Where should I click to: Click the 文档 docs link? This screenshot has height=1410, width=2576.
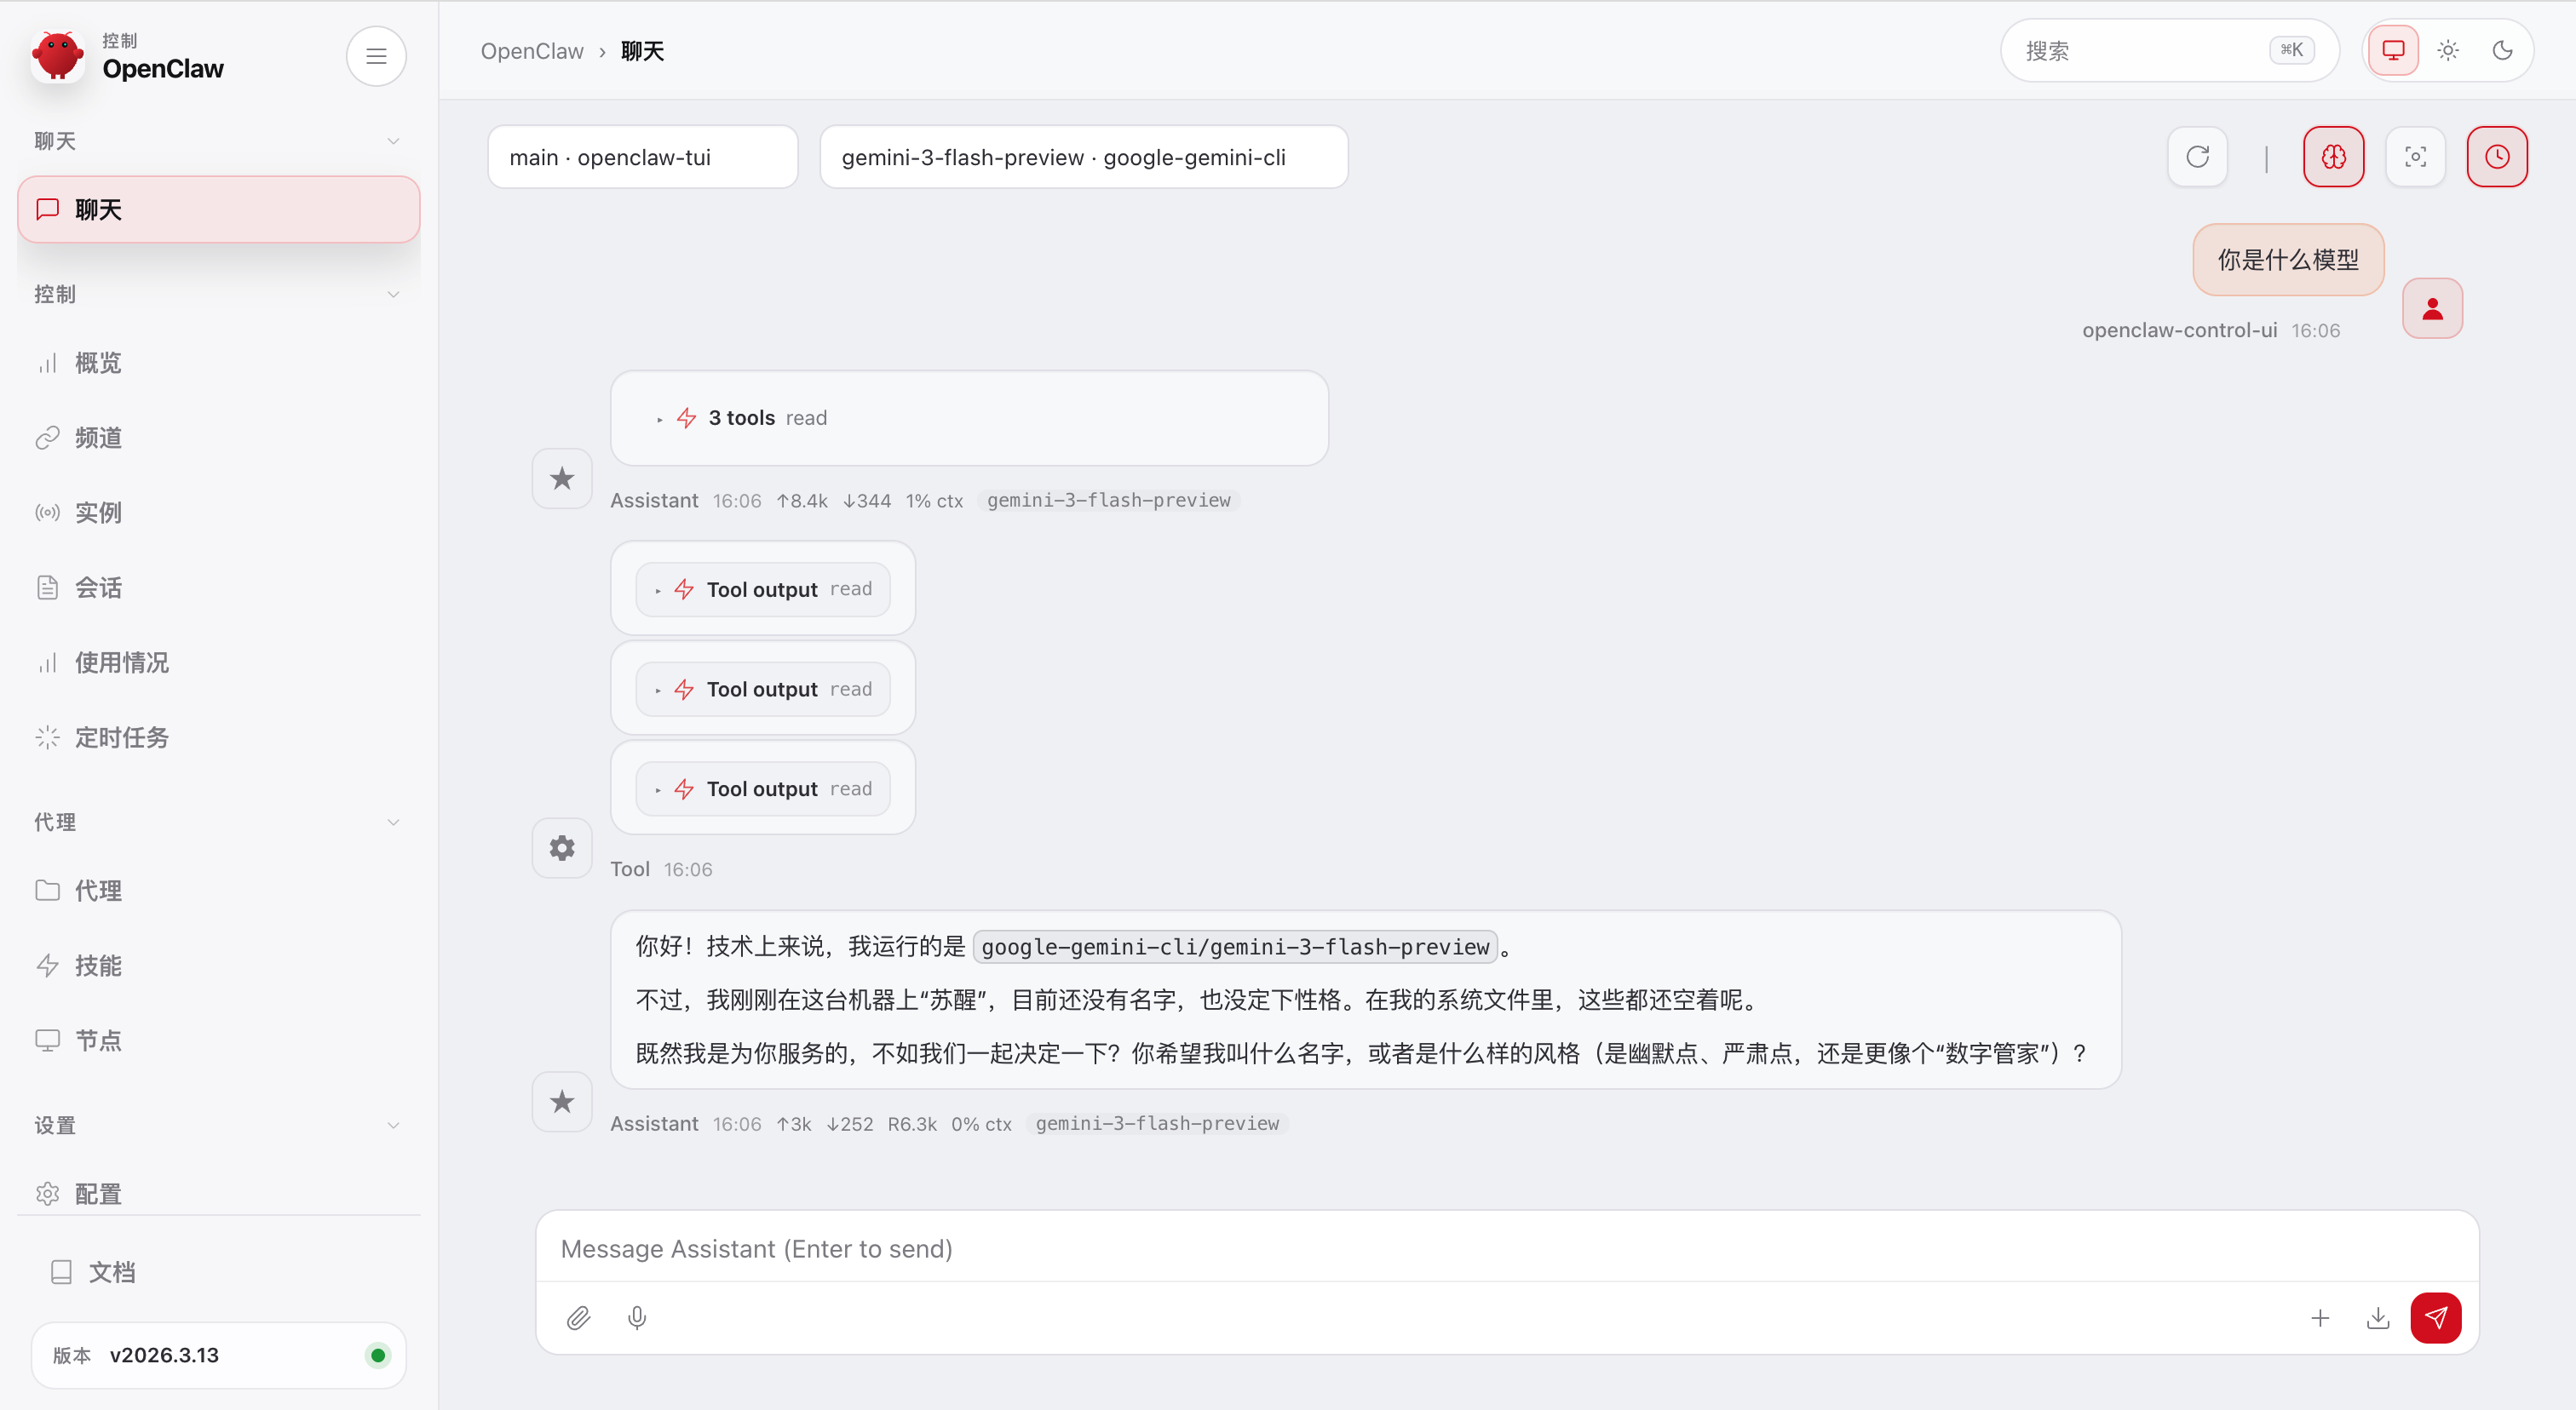111,1271
